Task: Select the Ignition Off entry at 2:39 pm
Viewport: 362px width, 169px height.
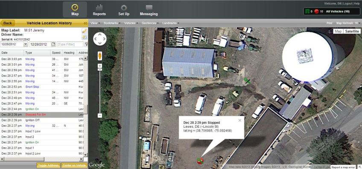Action: pyautogui.click(x=41, y=120)
